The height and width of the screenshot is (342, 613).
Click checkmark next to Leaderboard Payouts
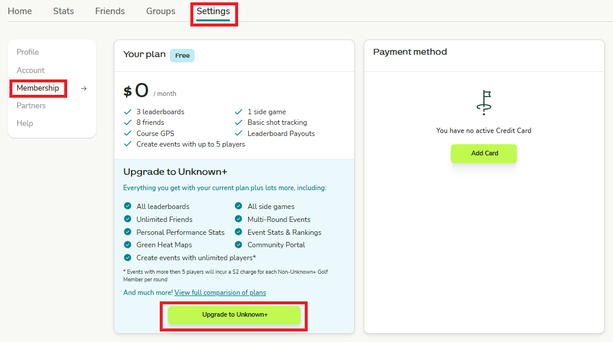[239, 134]
